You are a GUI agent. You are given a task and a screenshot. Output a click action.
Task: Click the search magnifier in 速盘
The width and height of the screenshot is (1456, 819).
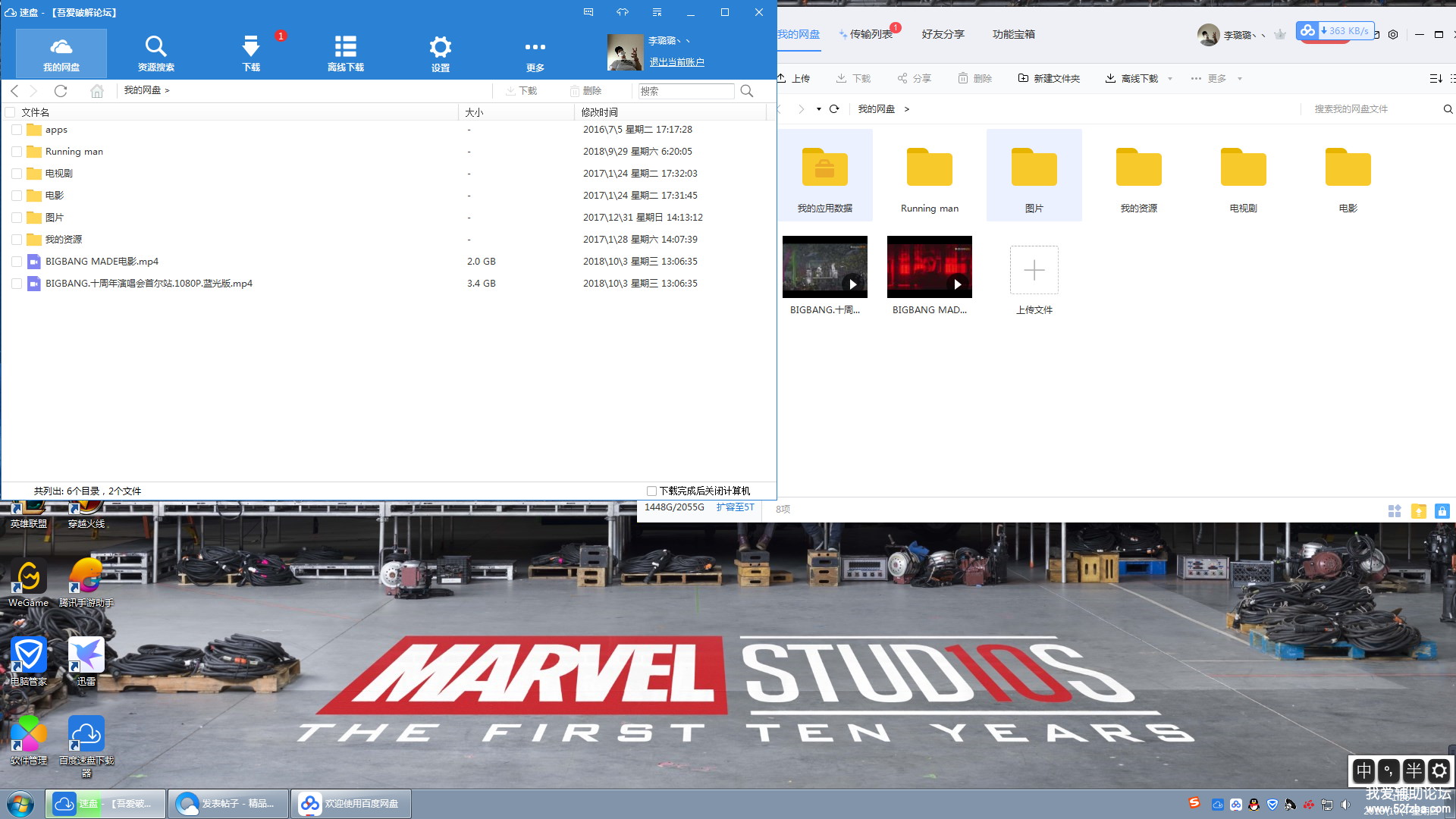[x=747, y=91]
